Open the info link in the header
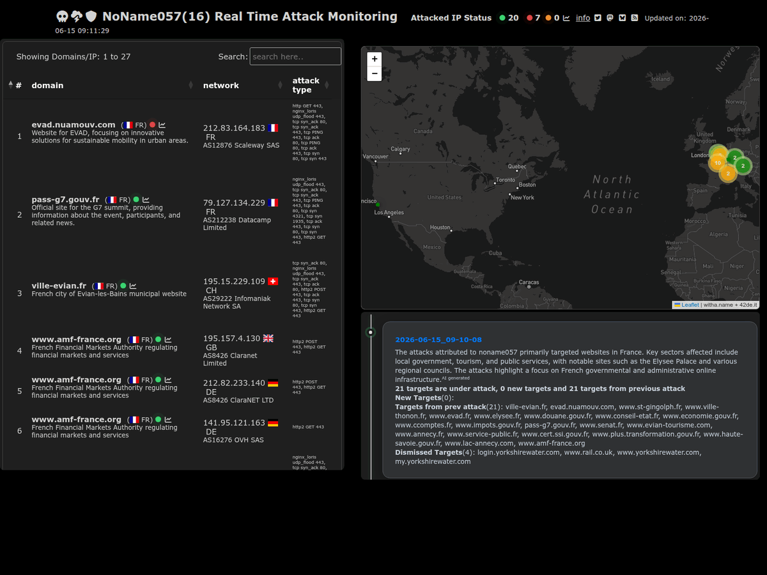 (x=583, y=18)
